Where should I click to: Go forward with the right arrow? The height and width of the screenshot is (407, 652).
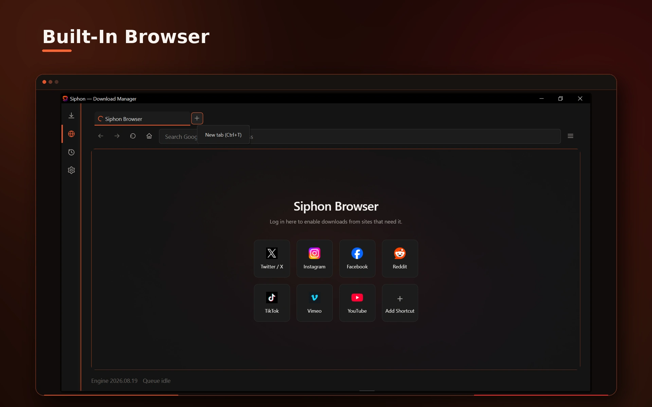click(x=117, y=136)
